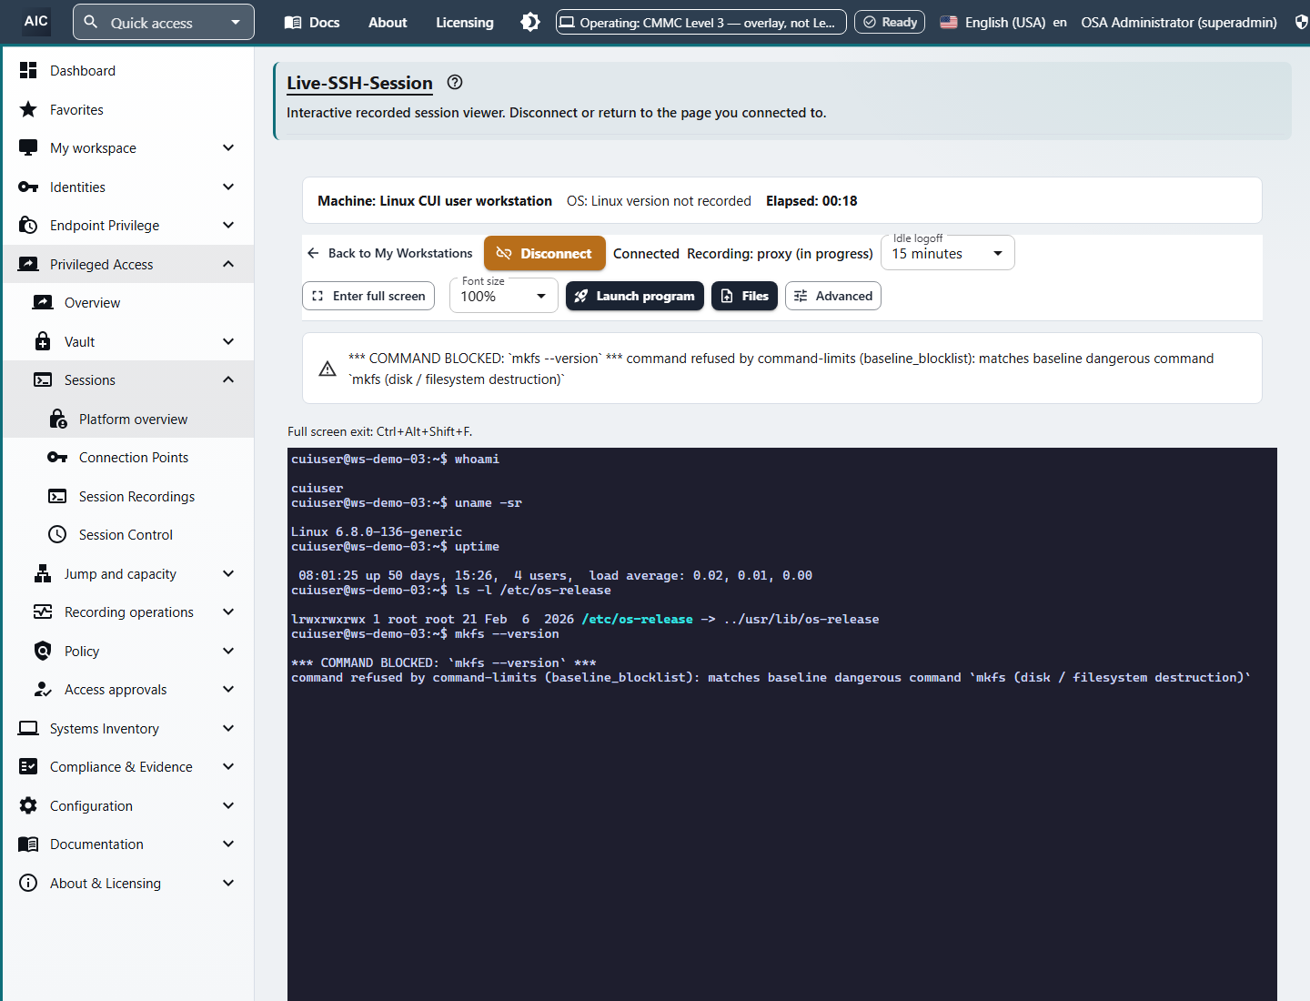Open Session Recordings list
This screenshot has height=1001, width=1310.
(x=127, y=496)
